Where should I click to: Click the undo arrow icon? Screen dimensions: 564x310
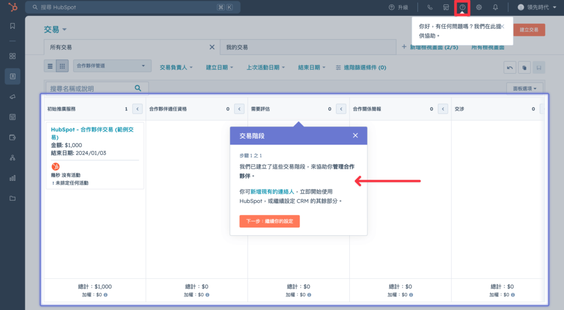[x=509, y=68]
